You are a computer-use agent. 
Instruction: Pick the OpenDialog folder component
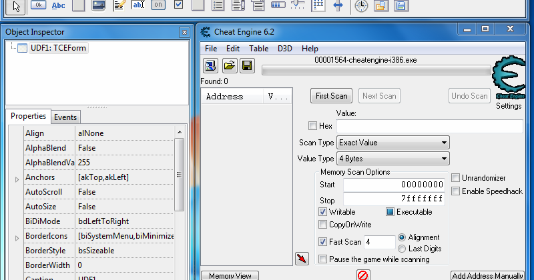(381, 5)
